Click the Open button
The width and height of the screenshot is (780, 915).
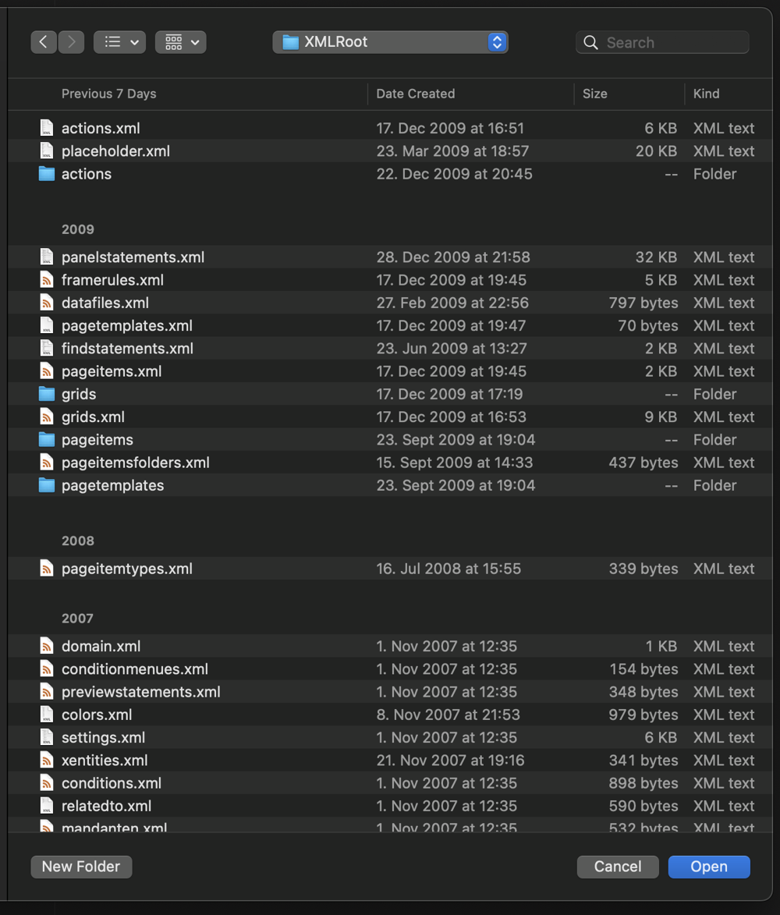(x=709, y=867)
